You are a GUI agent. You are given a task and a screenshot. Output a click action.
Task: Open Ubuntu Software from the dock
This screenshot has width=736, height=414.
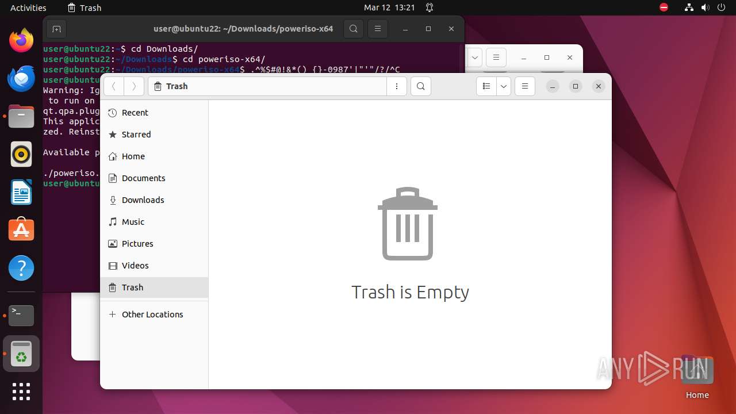pyautogui.click(x=21, y=230)
